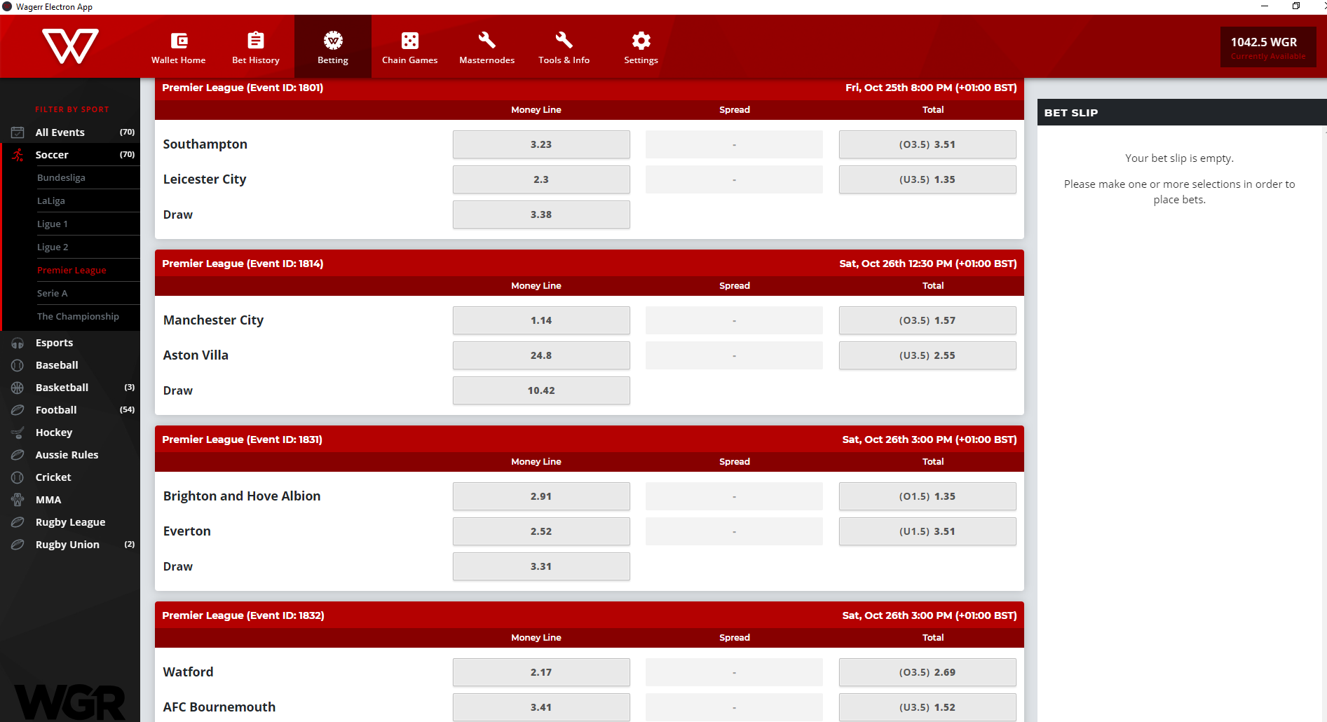The height and width of the screenshot is (722, 1327).
Task: Click the Football ball icon
Action: click(x=18, y=410)
